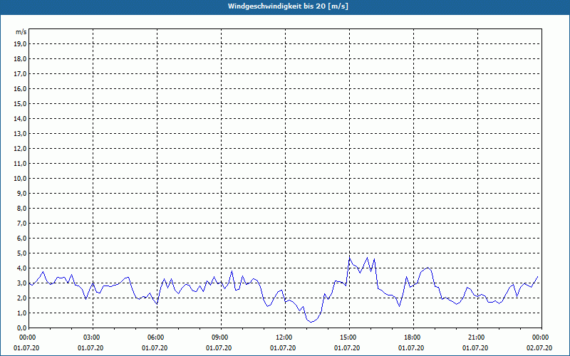Click the 4,0 y-axis label
The width and height of the screenshot is (570, 356).
coord(21,268)
